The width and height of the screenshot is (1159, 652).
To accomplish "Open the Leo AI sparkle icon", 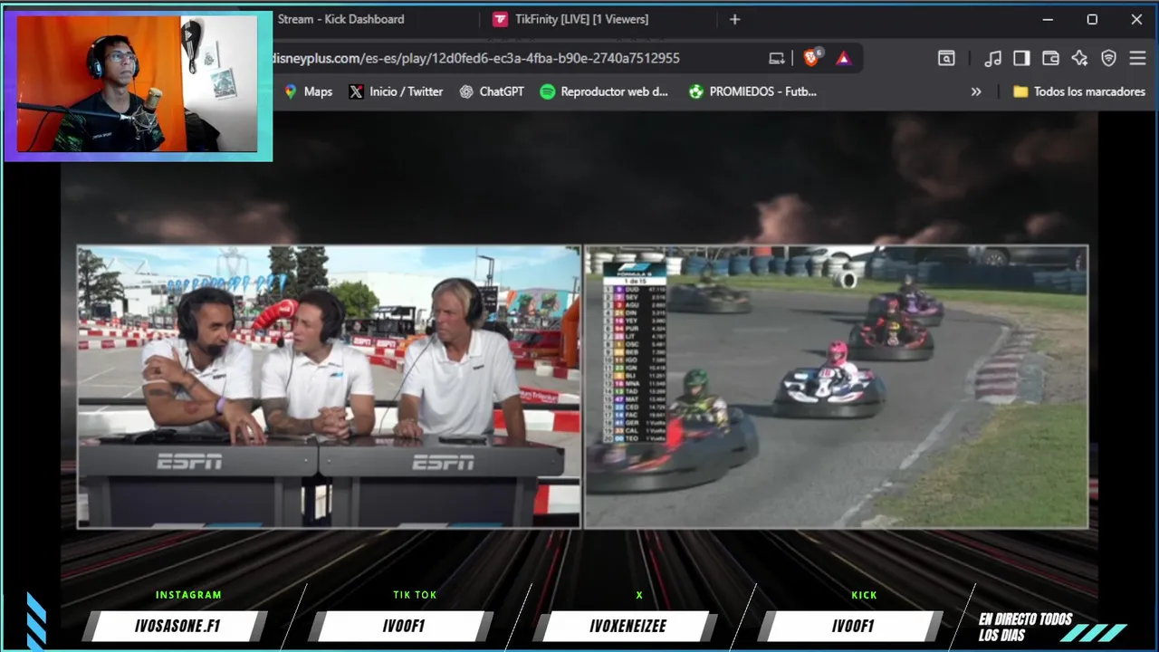I will click(1079, 58).
